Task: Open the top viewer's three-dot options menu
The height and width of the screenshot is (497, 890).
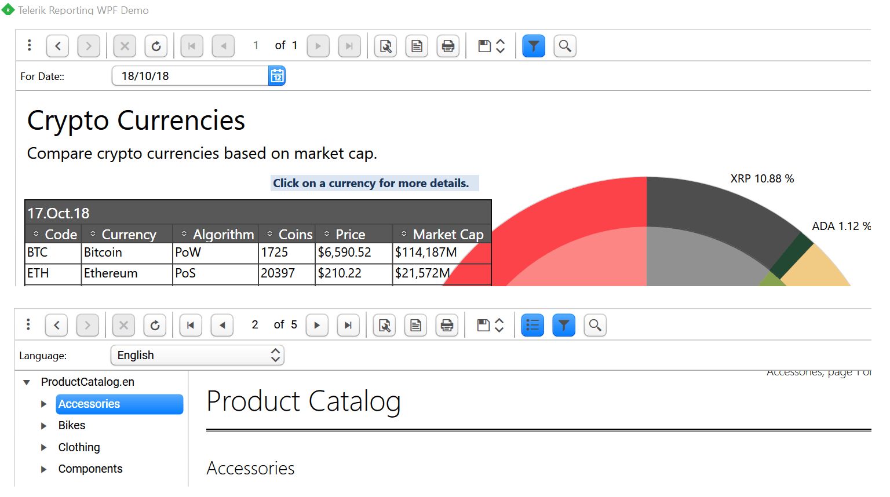Action: (x=30, y=46)
